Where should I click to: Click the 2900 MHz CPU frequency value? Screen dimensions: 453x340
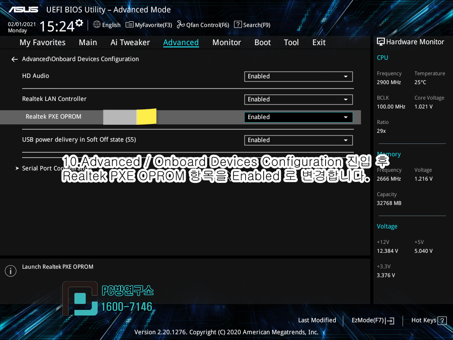point(388,82)
